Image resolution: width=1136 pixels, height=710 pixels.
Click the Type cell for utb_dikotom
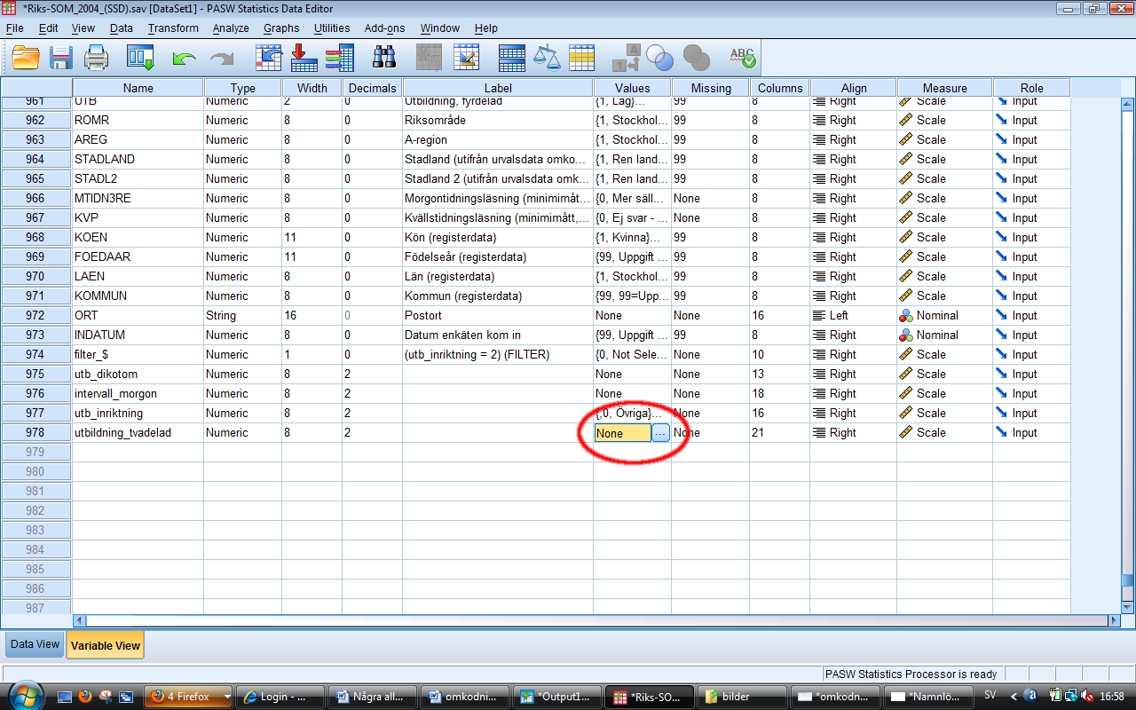click(242, 374)
